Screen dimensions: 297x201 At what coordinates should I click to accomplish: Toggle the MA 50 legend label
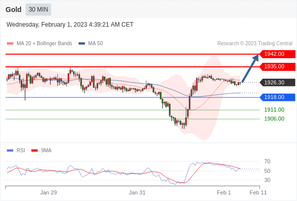click(x=96, y=44)
